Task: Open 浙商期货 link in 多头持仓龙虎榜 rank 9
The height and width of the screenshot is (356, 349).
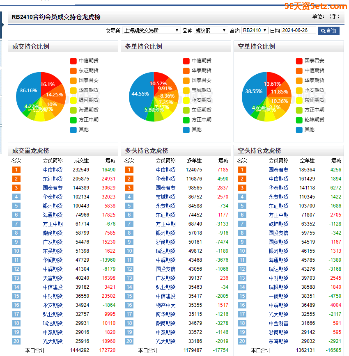Action: pyautogui.click(x=165, y=242)
